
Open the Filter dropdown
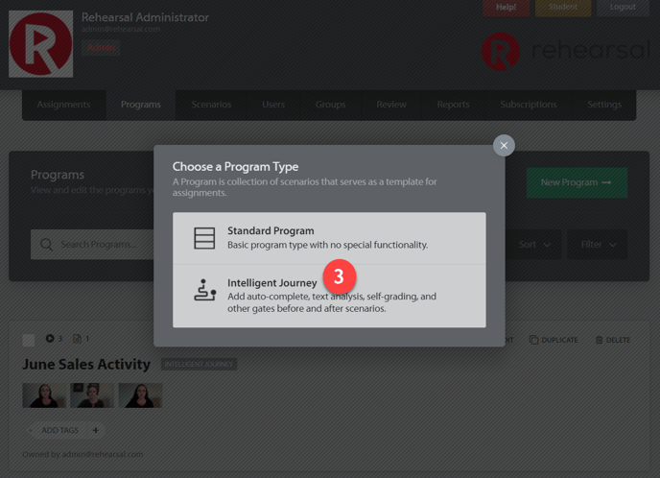click(x=597, y=245)
